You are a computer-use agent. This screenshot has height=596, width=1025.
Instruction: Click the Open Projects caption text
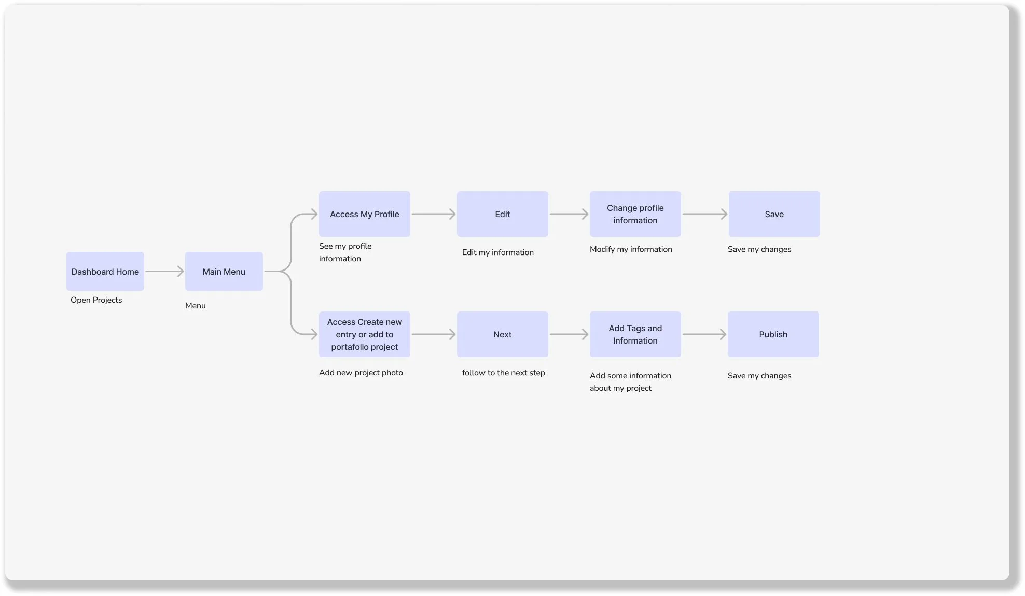(x=96, y=300)
